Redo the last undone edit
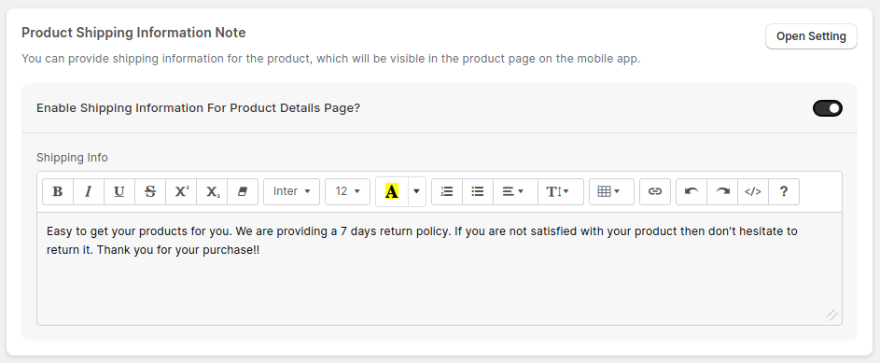The image size is (880, 363). pyautogui.click(x=722, y=191)
